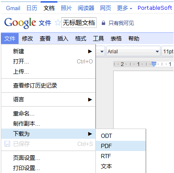Open the Arial font dropdown
The width and height of the screenshot is (174, 173).
[x=133, y=51]
